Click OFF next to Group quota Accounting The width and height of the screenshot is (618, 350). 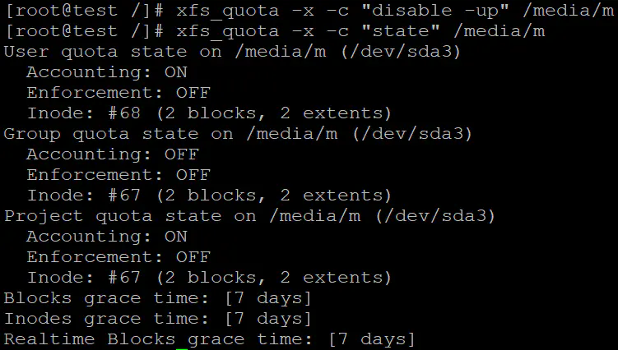coord(182,154)
